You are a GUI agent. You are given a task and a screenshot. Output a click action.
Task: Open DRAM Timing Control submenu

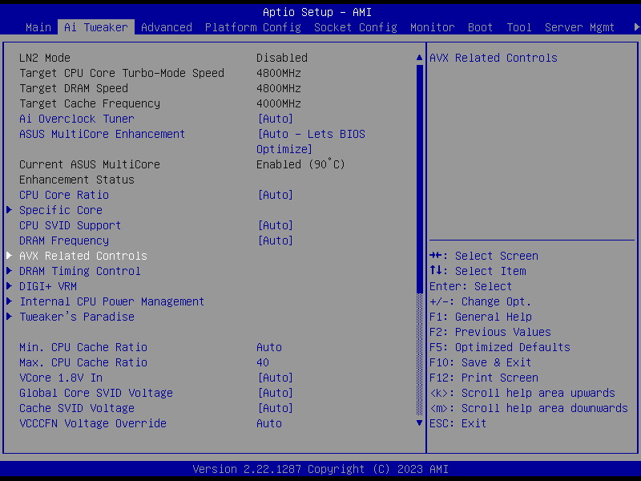[80, 271]
